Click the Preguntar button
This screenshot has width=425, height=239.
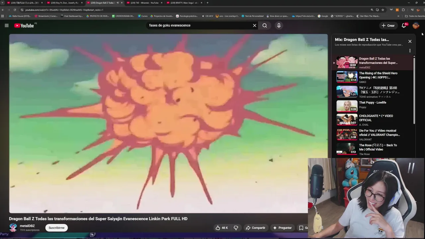pyautogui.click(x=282, y=228)
